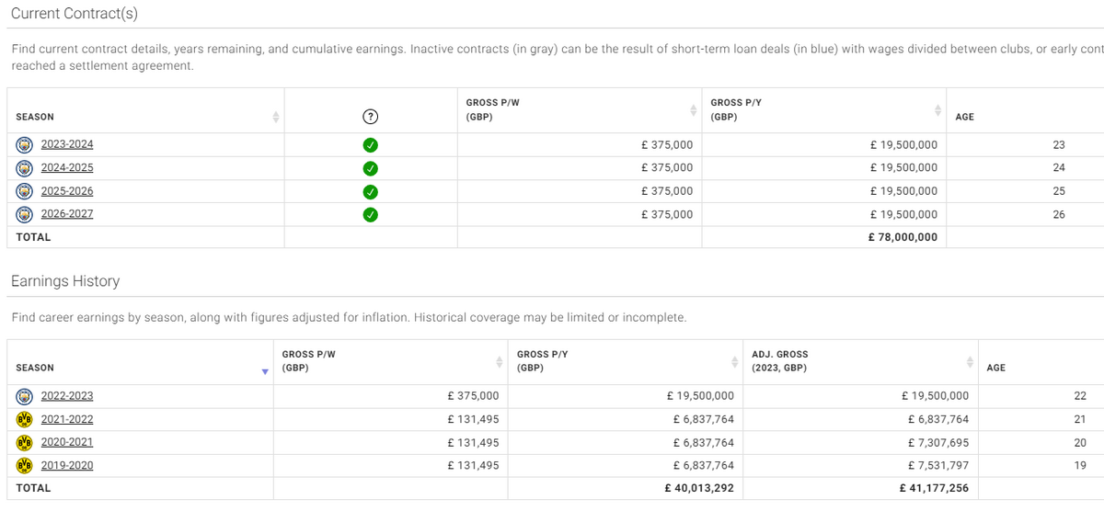Image resolution: width=1104 pixels, height=511 pixels.
Task: Click Manchester City crest beside 2026-2027
Action: coord(25,214)
